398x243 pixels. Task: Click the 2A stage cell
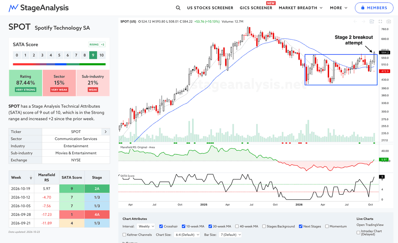[x=97, y=189]
